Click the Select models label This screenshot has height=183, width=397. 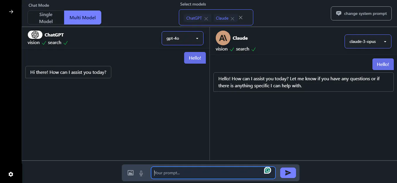point(193,4)
